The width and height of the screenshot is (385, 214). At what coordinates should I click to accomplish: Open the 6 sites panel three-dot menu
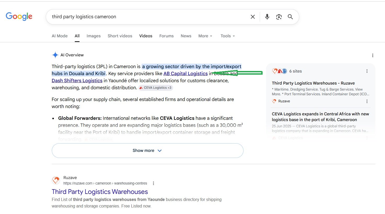(367, 71)
